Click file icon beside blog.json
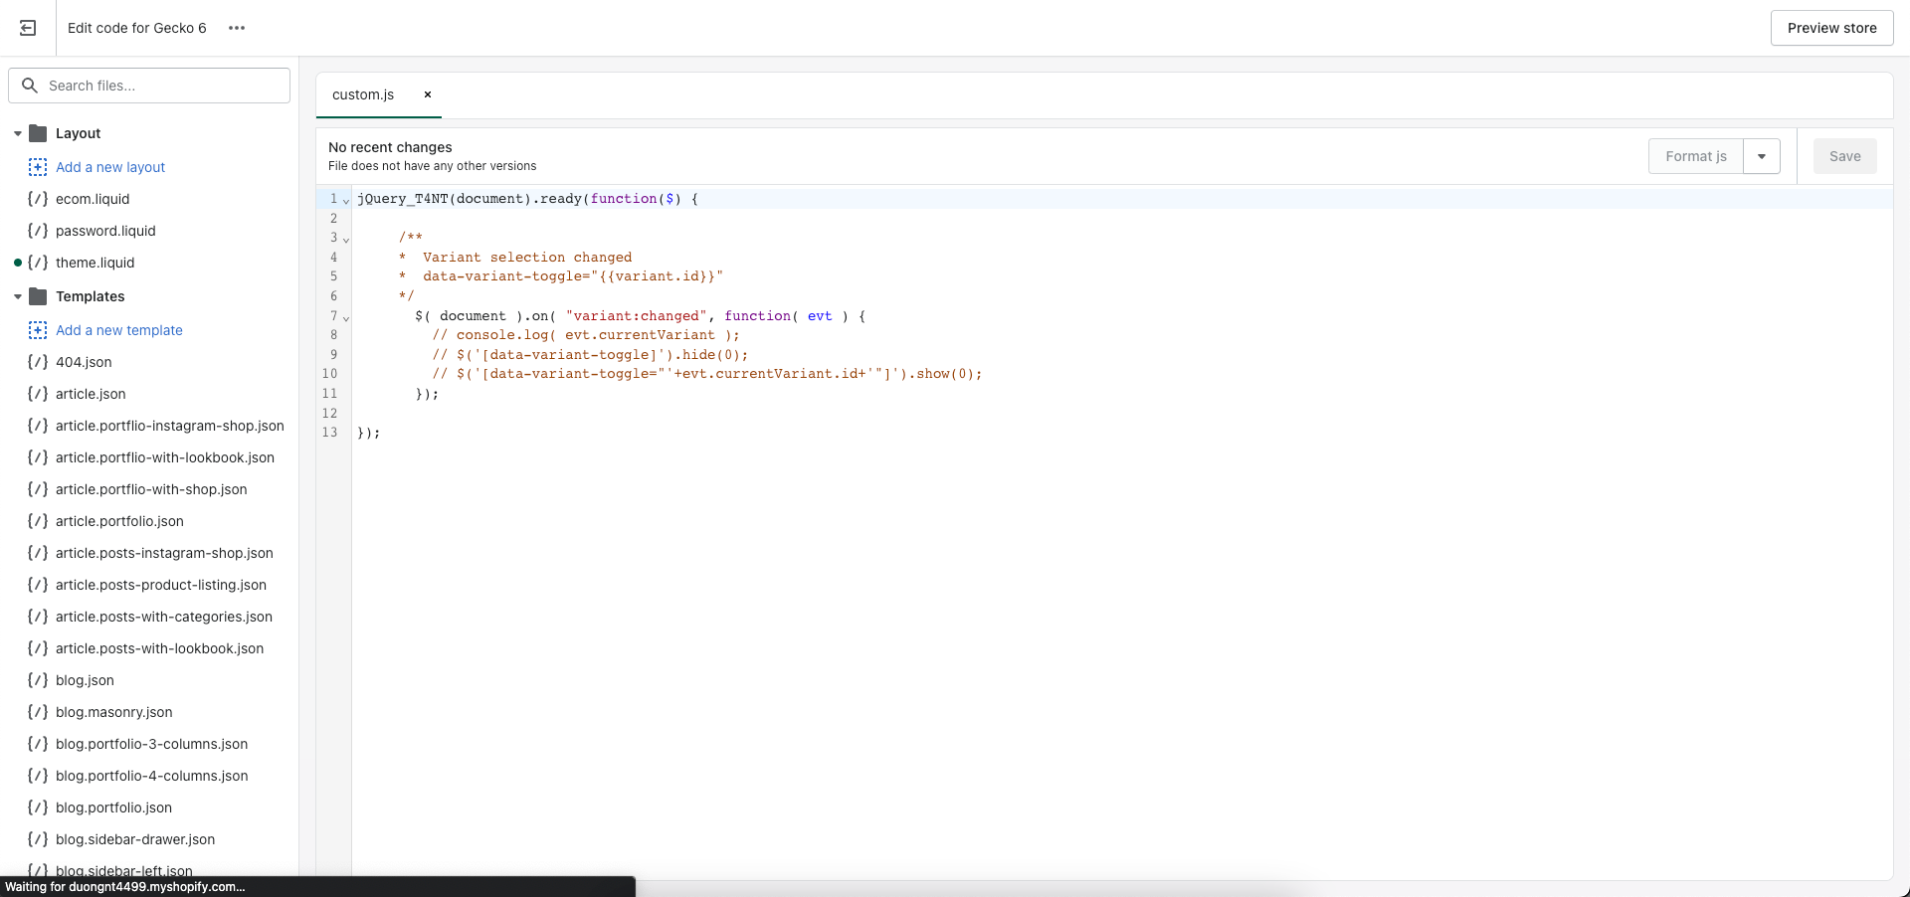This screenshot has width=1910, height=897. (x=38, y=680)
